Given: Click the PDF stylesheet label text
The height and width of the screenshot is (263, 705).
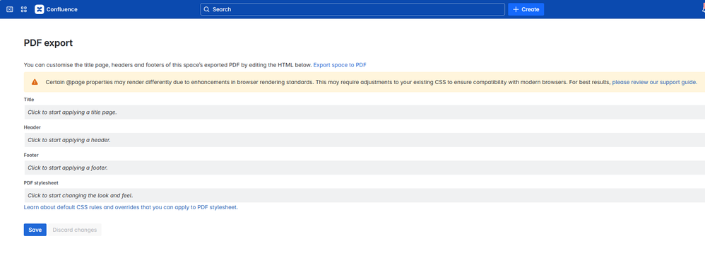Looking at the screenshot, I should pyautogui.click(x=41, y=183).
